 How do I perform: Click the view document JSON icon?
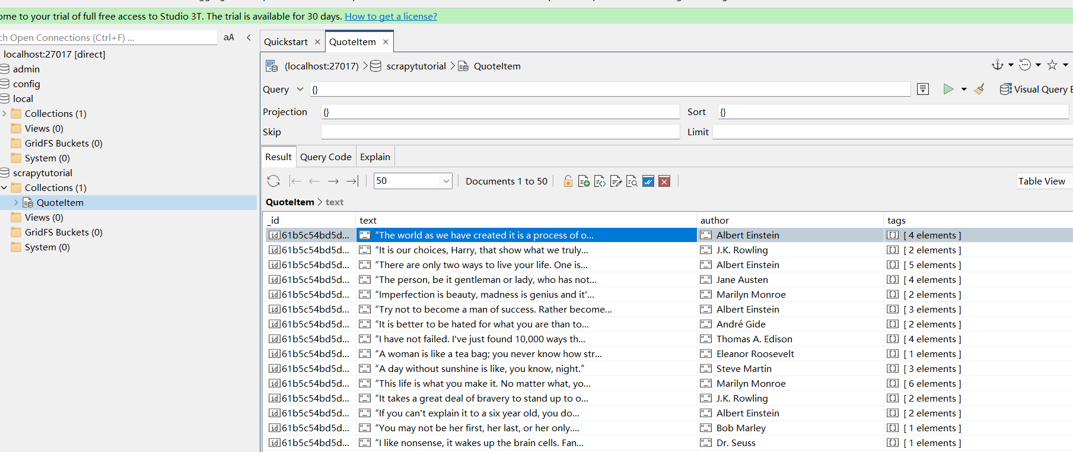click(x=600, y=181)
